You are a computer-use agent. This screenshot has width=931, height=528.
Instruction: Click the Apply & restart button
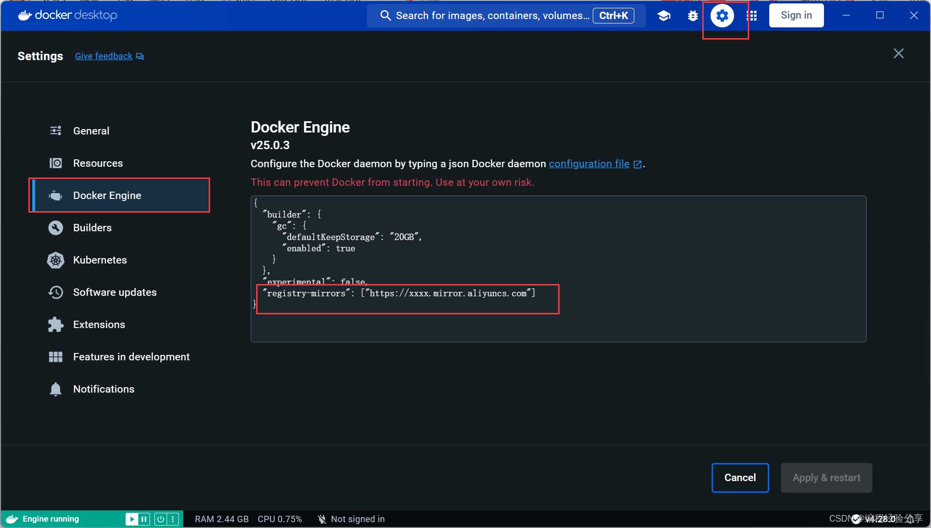point(826,478)
